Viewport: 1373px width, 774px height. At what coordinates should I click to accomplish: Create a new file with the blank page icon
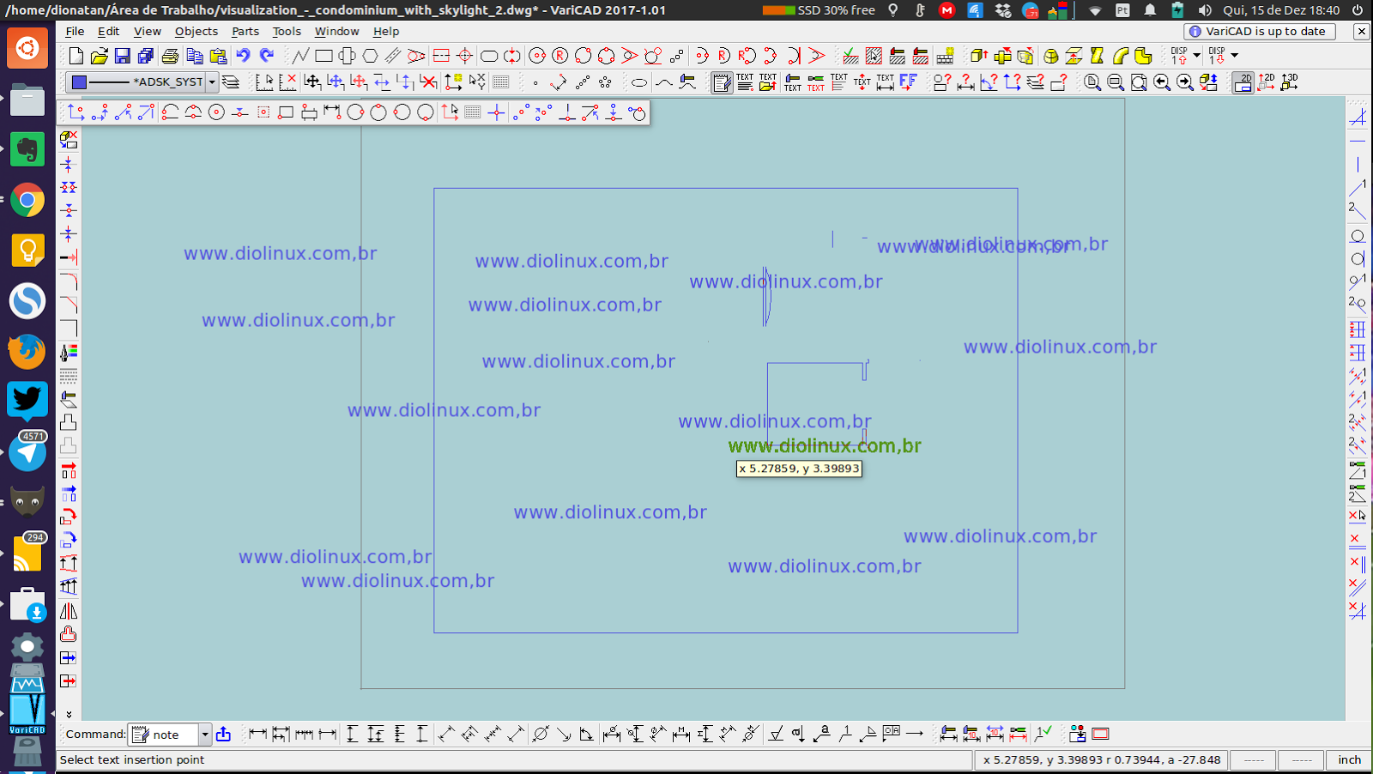click(76, 56)
